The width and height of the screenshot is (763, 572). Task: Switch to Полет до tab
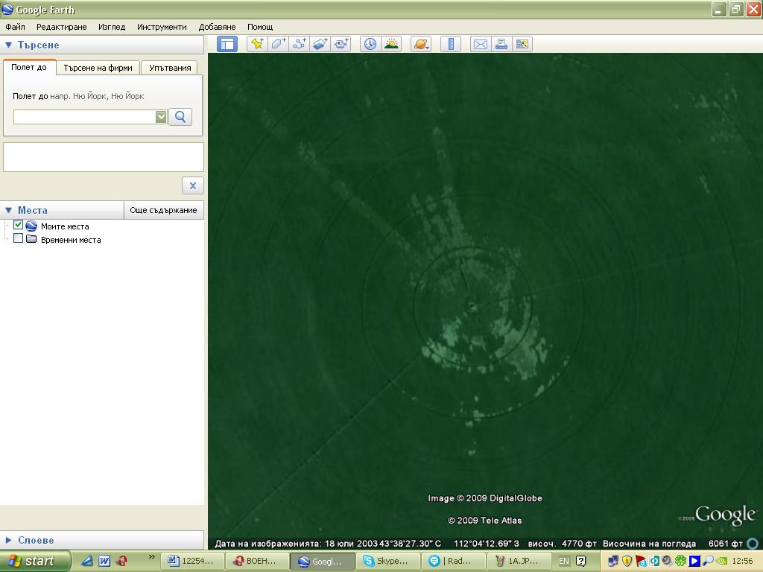coord(29,67)
